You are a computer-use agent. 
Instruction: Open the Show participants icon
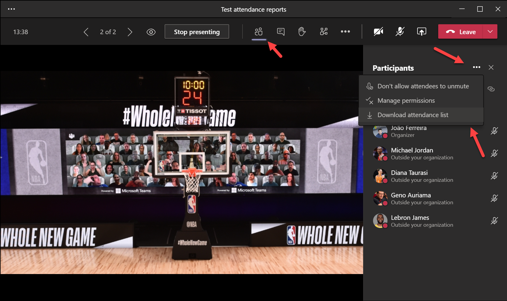pos(259,31)
